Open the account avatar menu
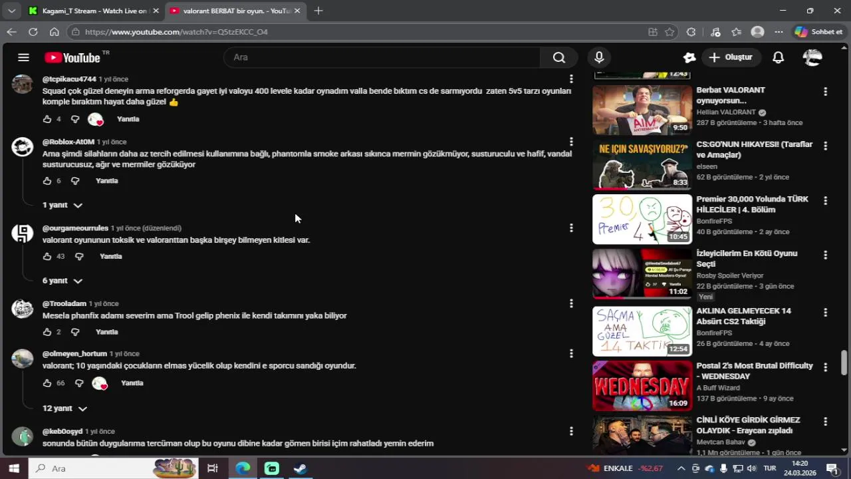Viewport: 851px width, 479px height. [x=812, y=58]
